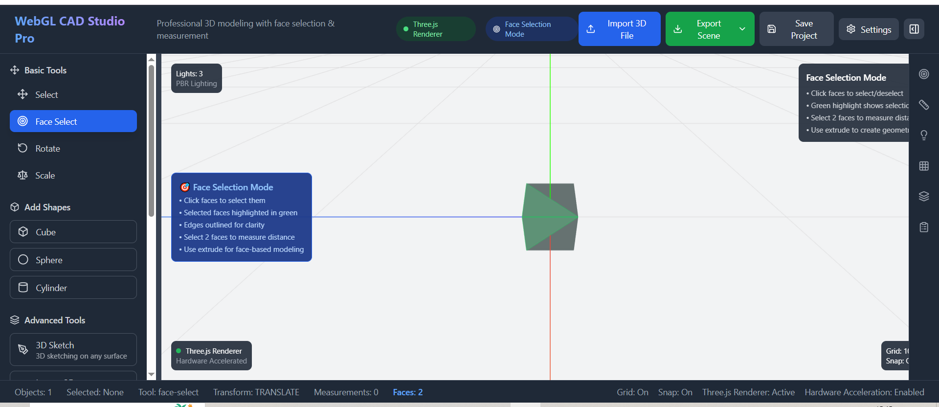
Task: Click the Save Project button
Action: (796, 29)
